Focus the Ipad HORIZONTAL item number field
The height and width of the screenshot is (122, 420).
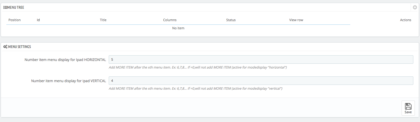click(x=261, y=59)
